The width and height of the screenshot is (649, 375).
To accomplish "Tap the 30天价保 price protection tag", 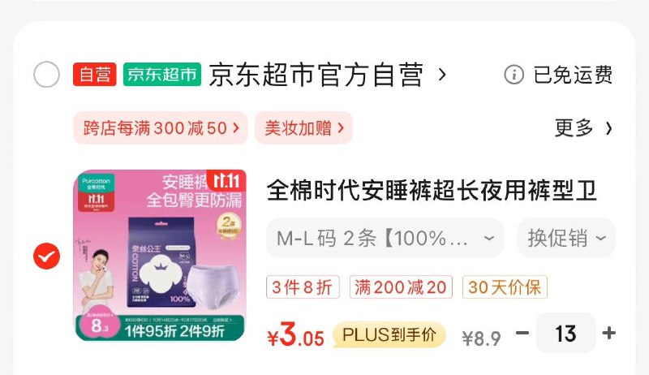I will (x=505, y=287).
